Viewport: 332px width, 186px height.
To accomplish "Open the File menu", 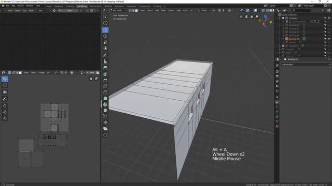I will point(8,6).
